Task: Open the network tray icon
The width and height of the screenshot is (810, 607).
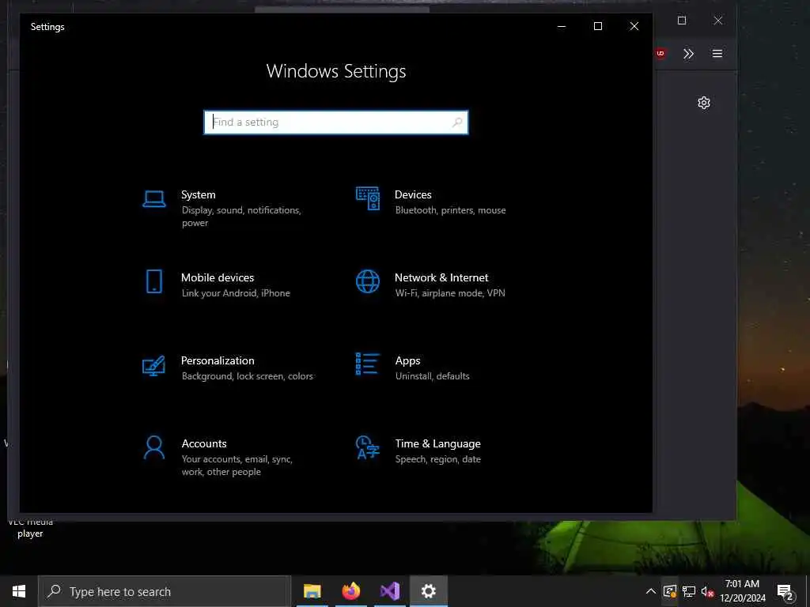Action: pyautogui.click(x=689, y=591)
